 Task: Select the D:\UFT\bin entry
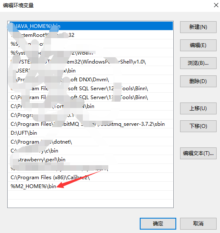pos(90,133)
